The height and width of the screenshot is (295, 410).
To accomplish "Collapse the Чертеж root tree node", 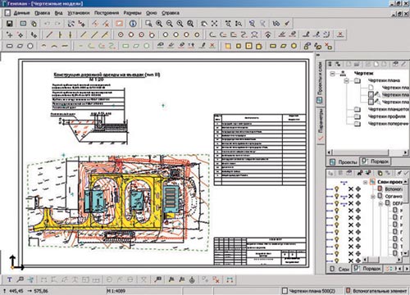I will 332,74.
